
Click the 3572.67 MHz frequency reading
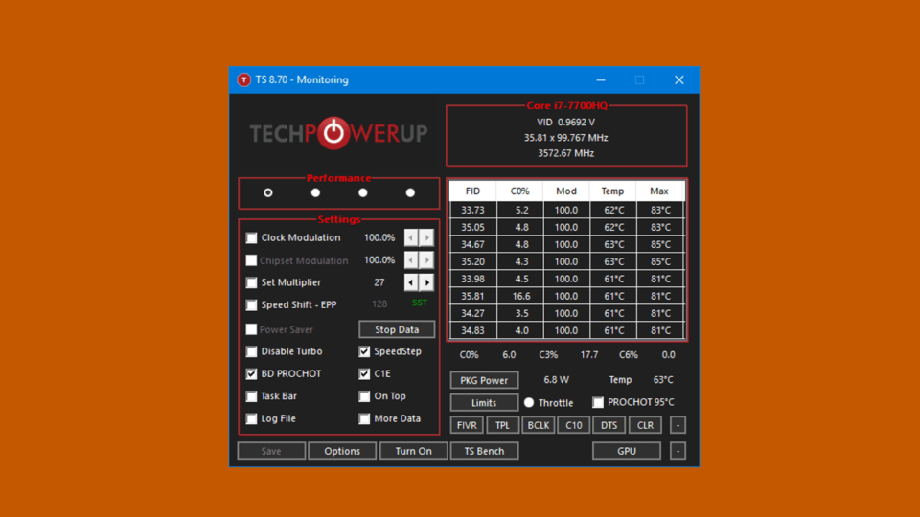coord(566,153)
